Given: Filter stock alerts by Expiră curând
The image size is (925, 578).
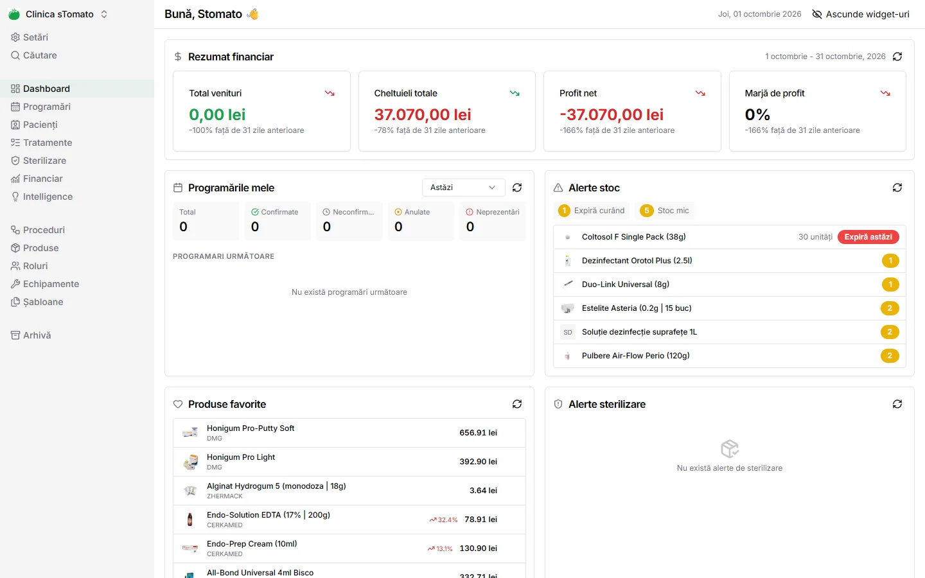Looking at the screenshot, I should (592, 211).
